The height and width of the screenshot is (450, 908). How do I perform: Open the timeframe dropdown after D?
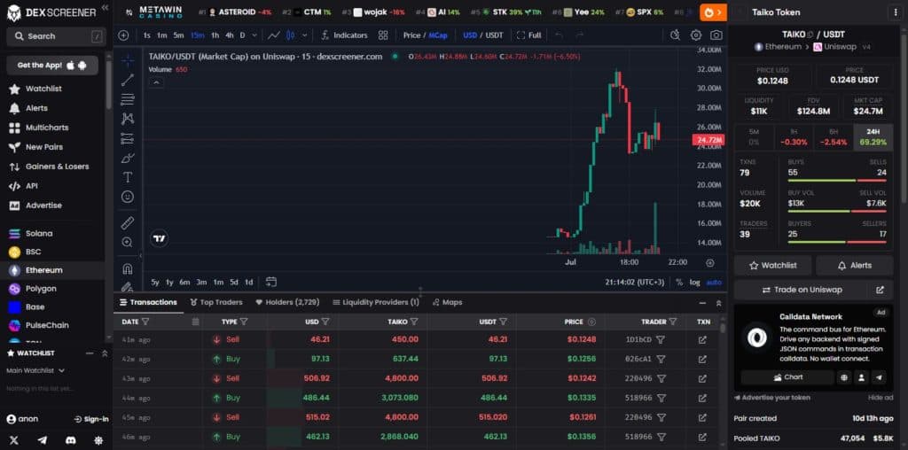click(254, 35)
